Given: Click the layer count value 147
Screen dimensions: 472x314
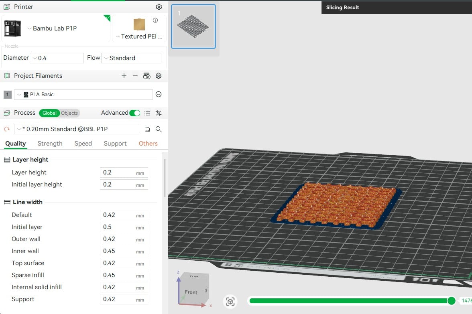Looking at the screenshot, I should [x=466, y=300].
